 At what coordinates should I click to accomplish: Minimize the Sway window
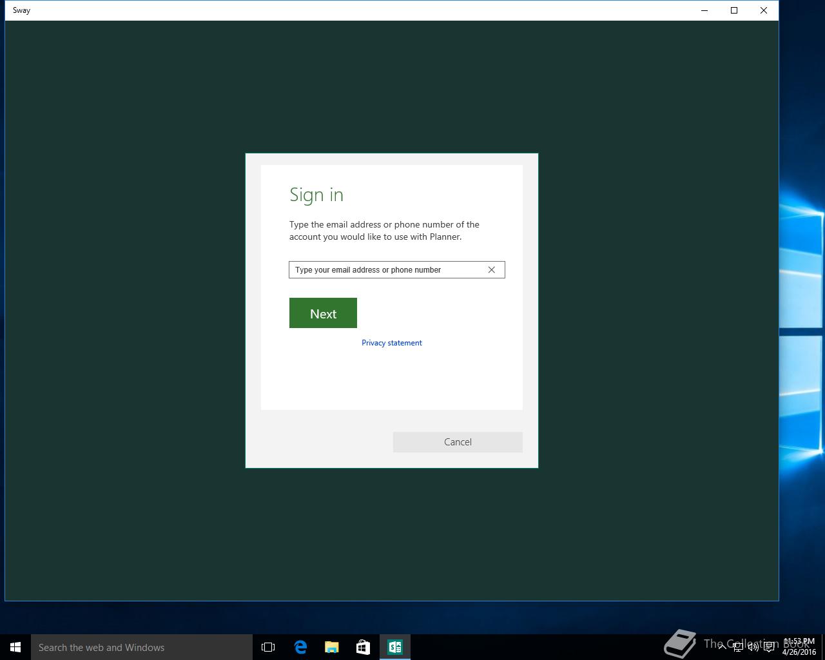click(x=704, y=10)
